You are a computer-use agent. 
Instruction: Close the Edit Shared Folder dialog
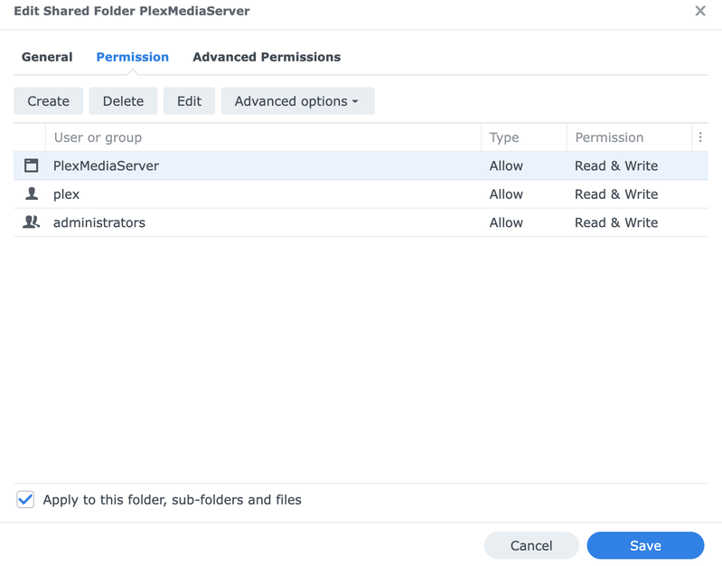coord(700,11)
